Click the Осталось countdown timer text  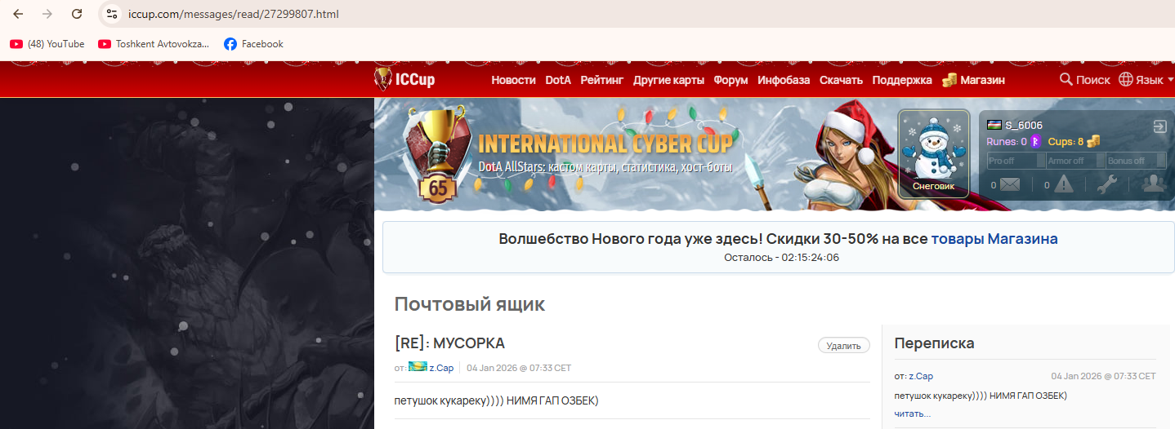781,258
